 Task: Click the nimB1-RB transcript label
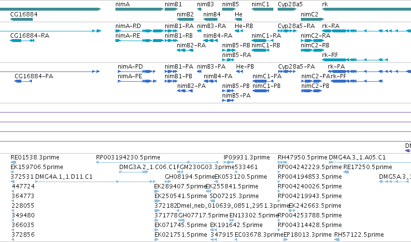(x=179, y=36)
